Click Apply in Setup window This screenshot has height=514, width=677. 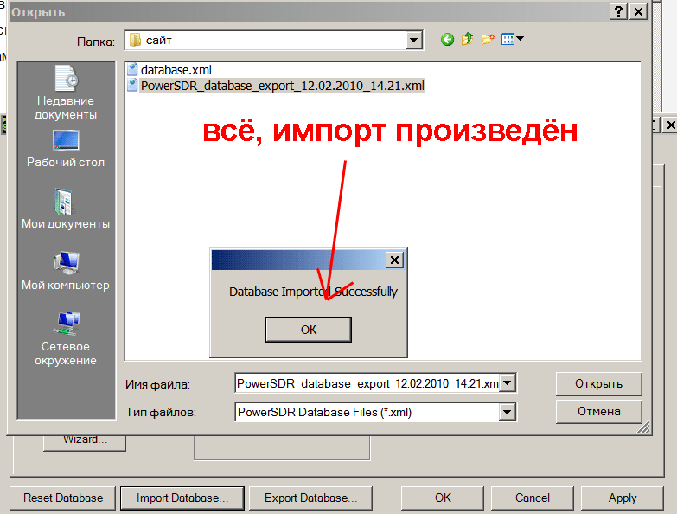(623, 498)
